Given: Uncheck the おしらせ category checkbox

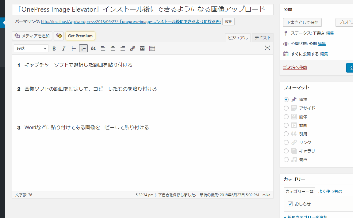Looking at the screenshot, I should 290,204.
